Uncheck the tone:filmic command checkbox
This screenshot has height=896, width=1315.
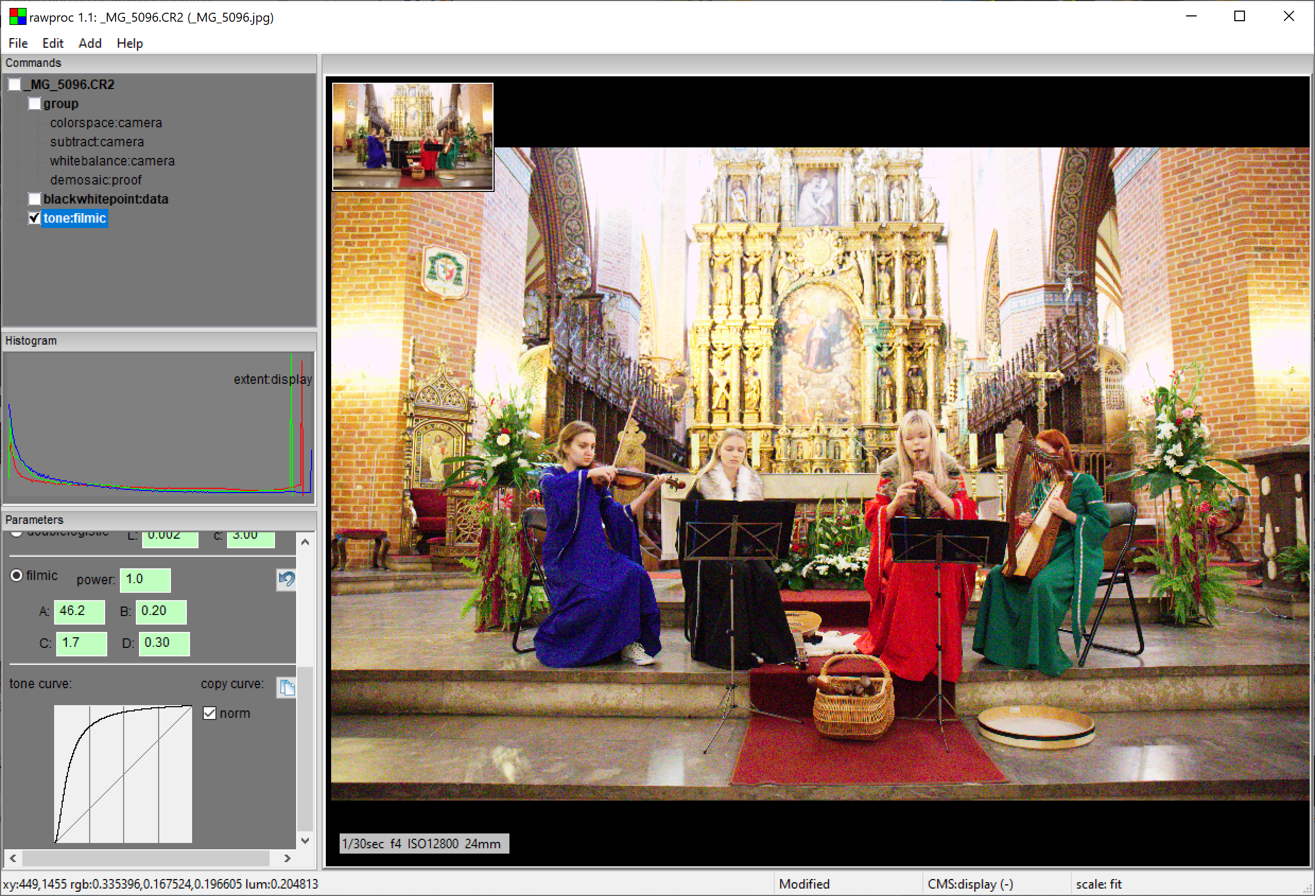[x=34, y=218]
